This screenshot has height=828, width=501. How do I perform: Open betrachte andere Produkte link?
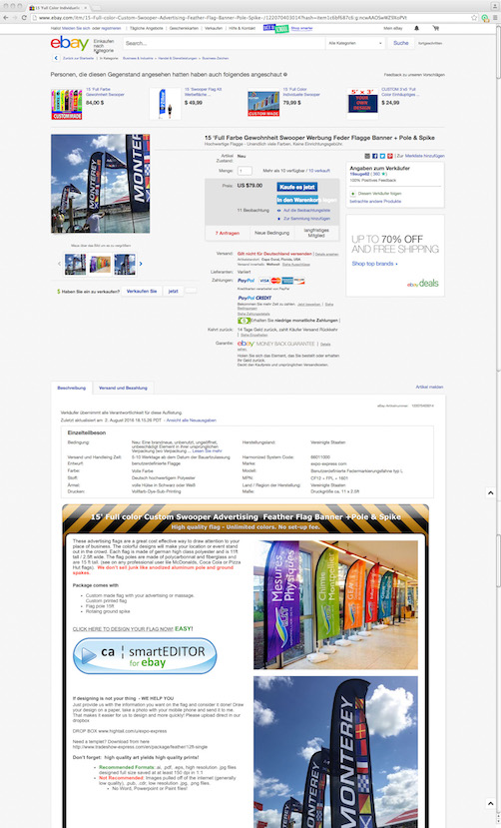coord(375,201)
